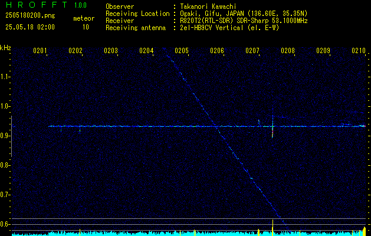Viewport: 371px width, 236px height.
Task: Click the 0202 time marker
Action: point(75,50)
